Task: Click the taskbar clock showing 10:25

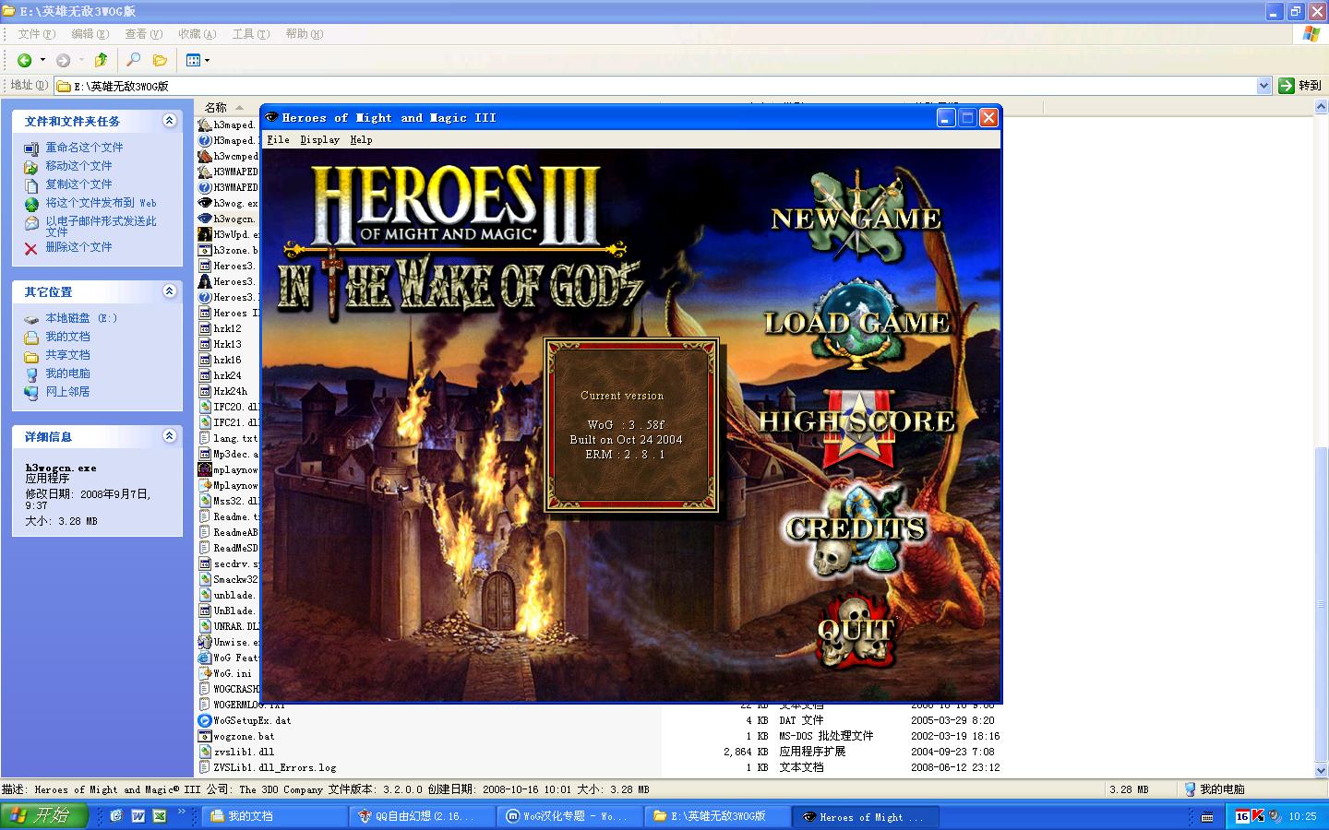Action: (1302, 816)
